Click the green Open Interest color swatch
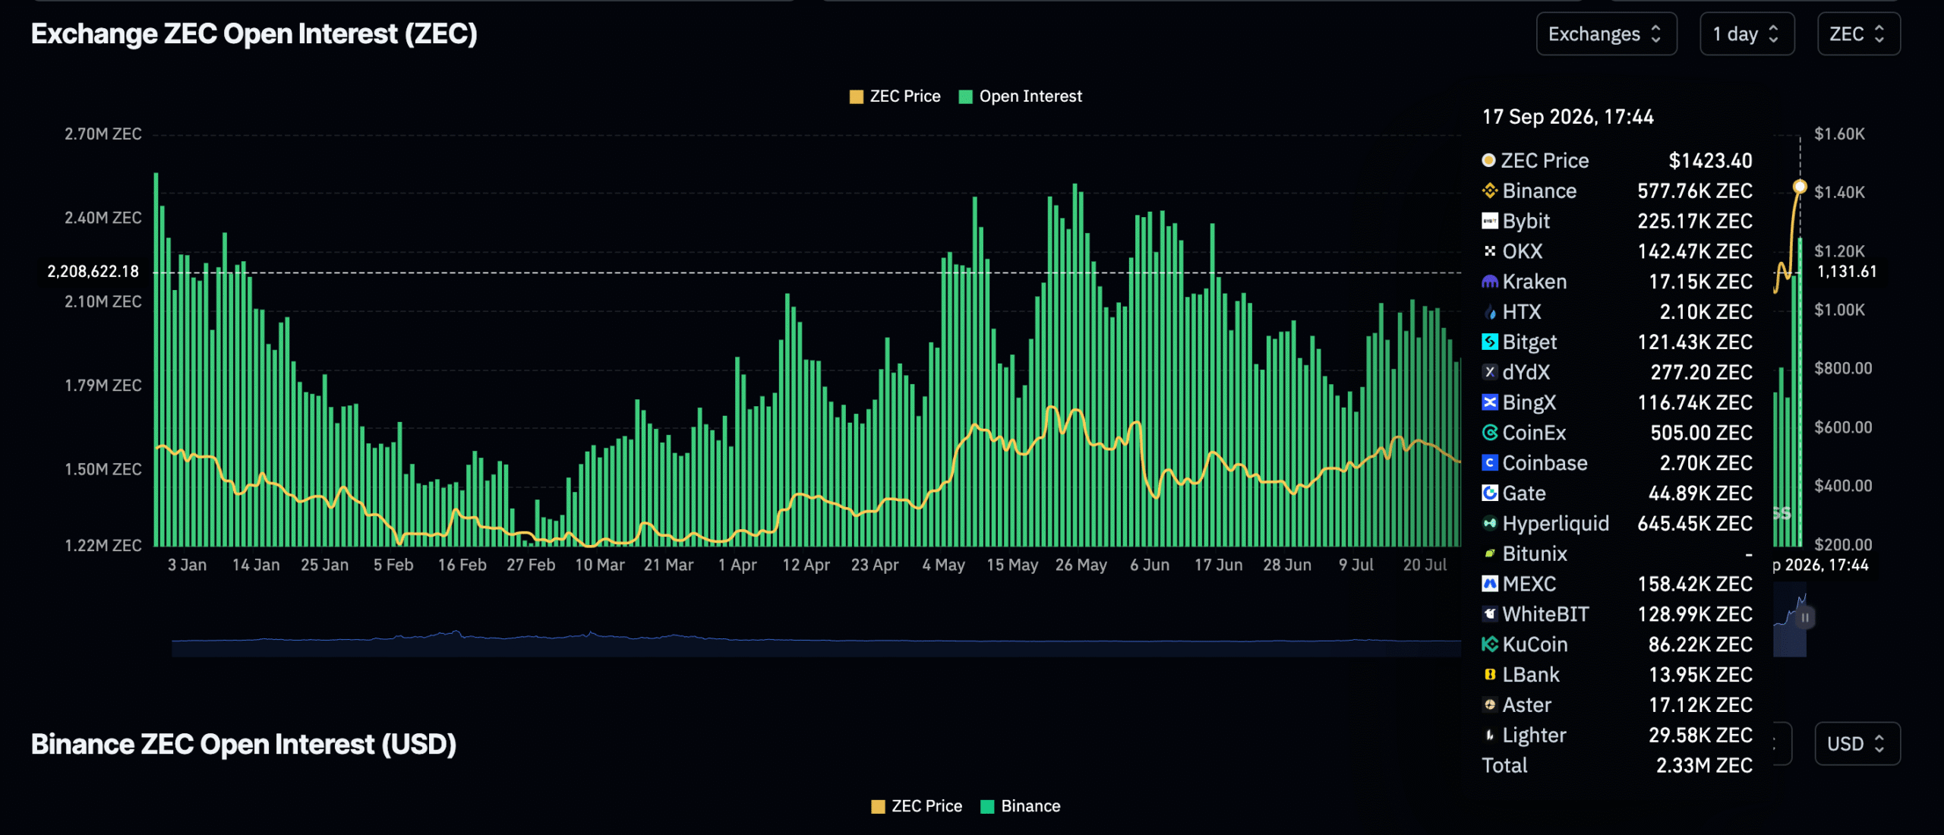The height and width of the screenshot is (835, 1944). pyautogui.click(x=966, y=96)
